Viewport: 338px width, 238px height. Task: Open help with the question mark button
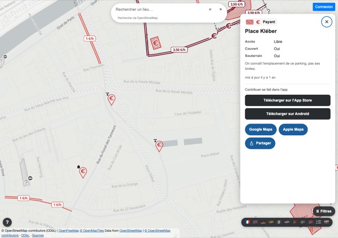click(x=7, y=222)
